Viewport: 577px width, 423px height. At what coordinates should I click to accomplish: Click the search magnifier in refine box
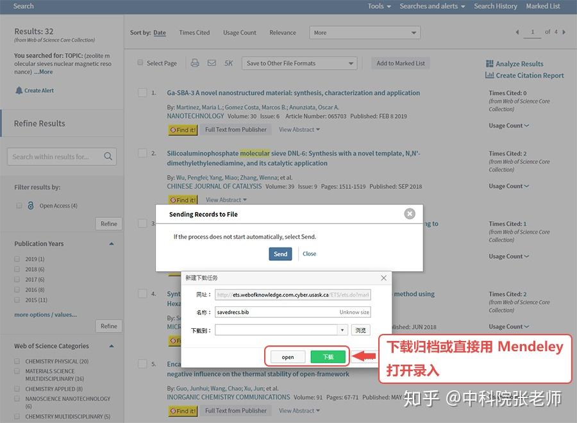pos(108,156)
